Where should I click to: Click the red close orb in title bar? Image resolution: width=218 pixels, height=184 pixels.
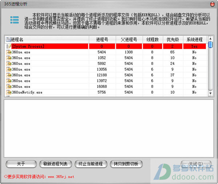[x=212, y=4]
